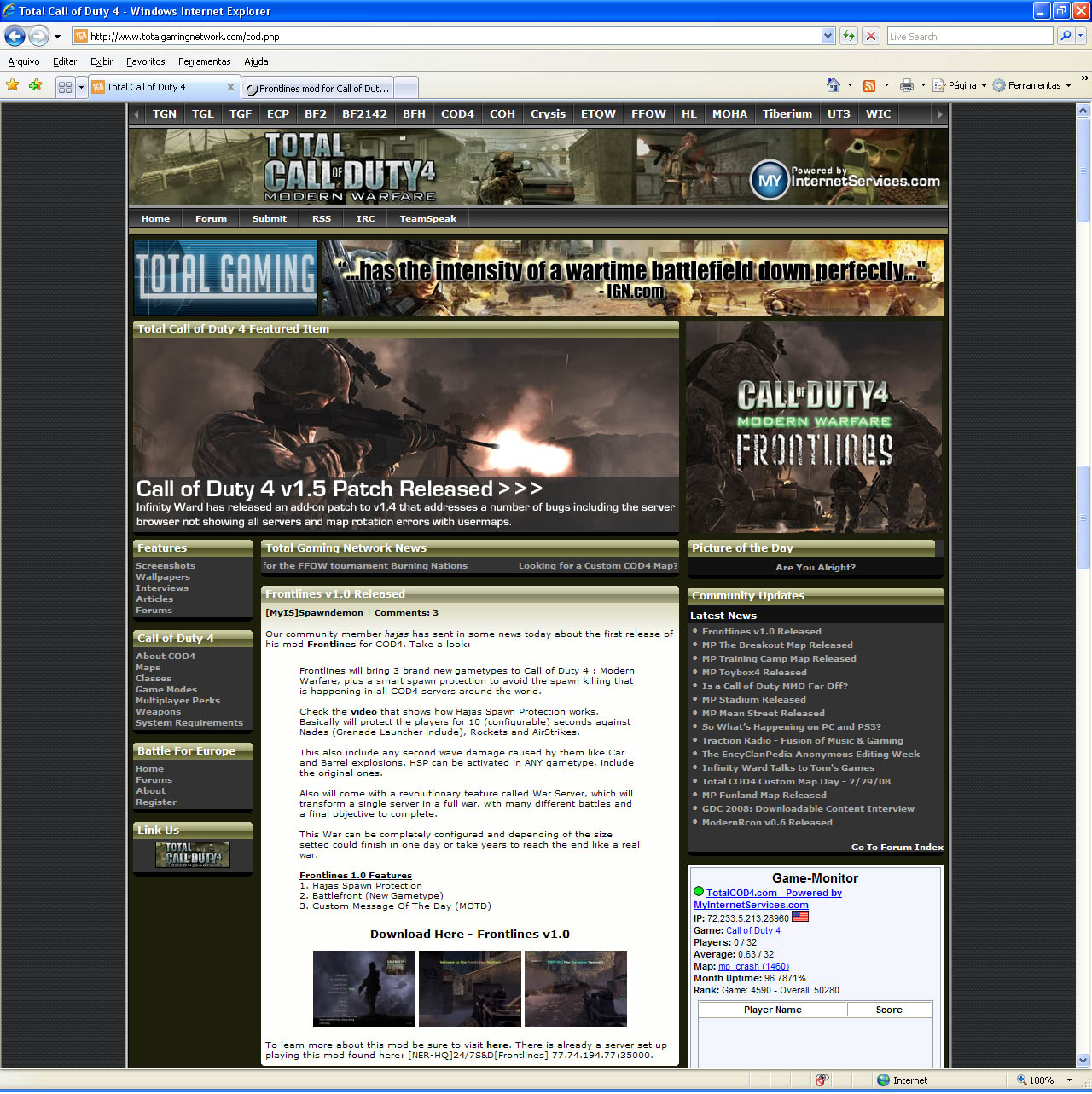Click the browser Back arrow button

tap(15, 36)
